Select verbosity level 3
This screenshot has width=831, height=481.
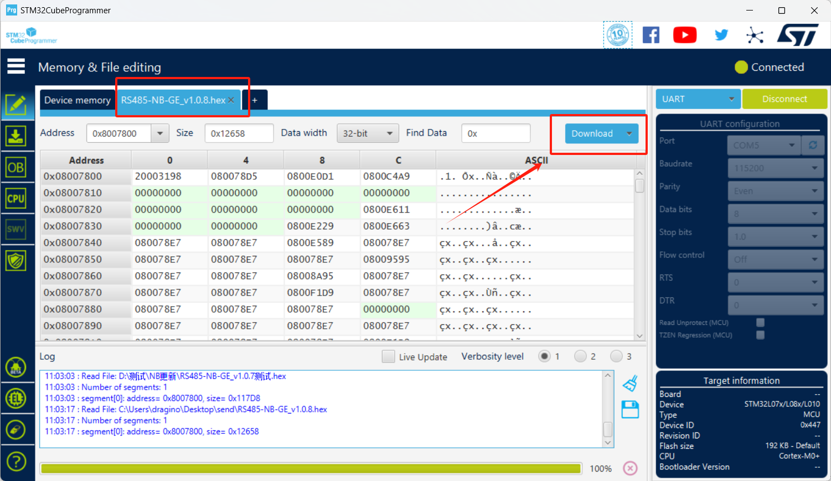616,356
